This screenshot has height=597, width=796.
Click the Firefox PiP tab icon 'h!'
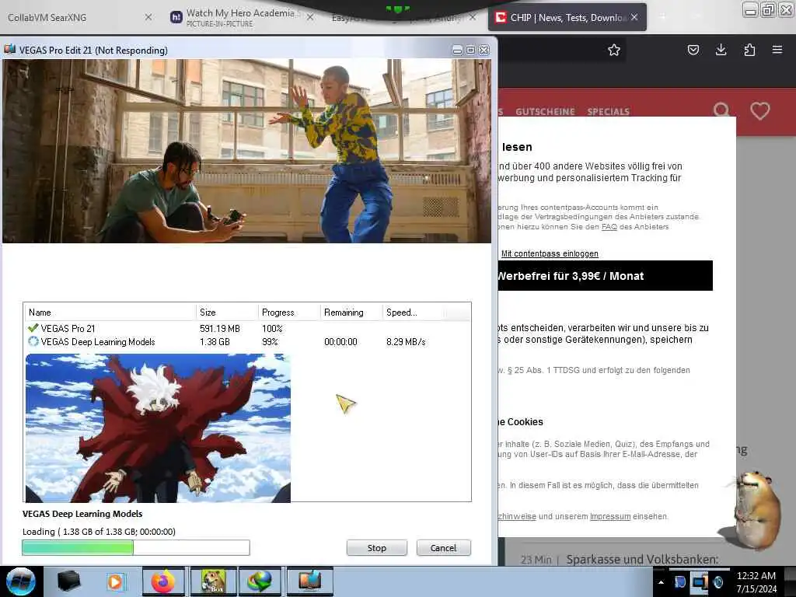tap(176, 17)
